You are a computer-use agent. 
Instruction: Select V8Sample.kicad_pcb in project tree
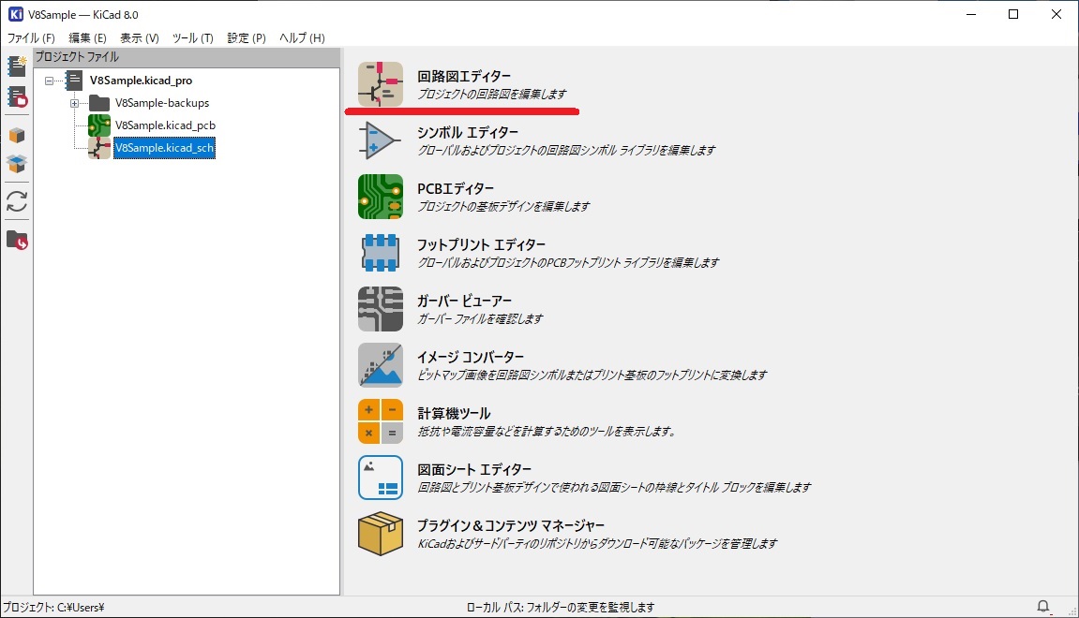[166, 125]
